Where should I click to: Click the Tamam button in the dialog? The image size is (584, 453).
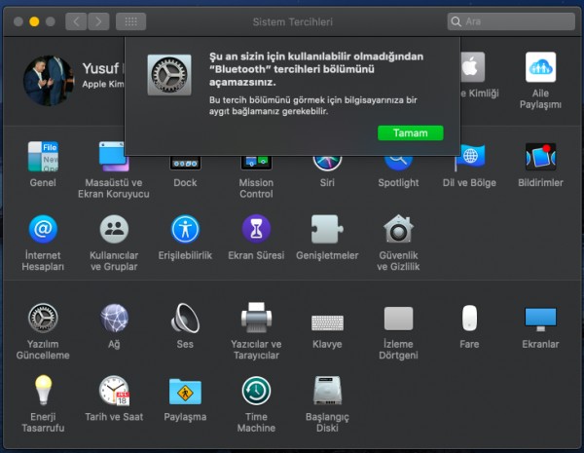tap(411, 133)
